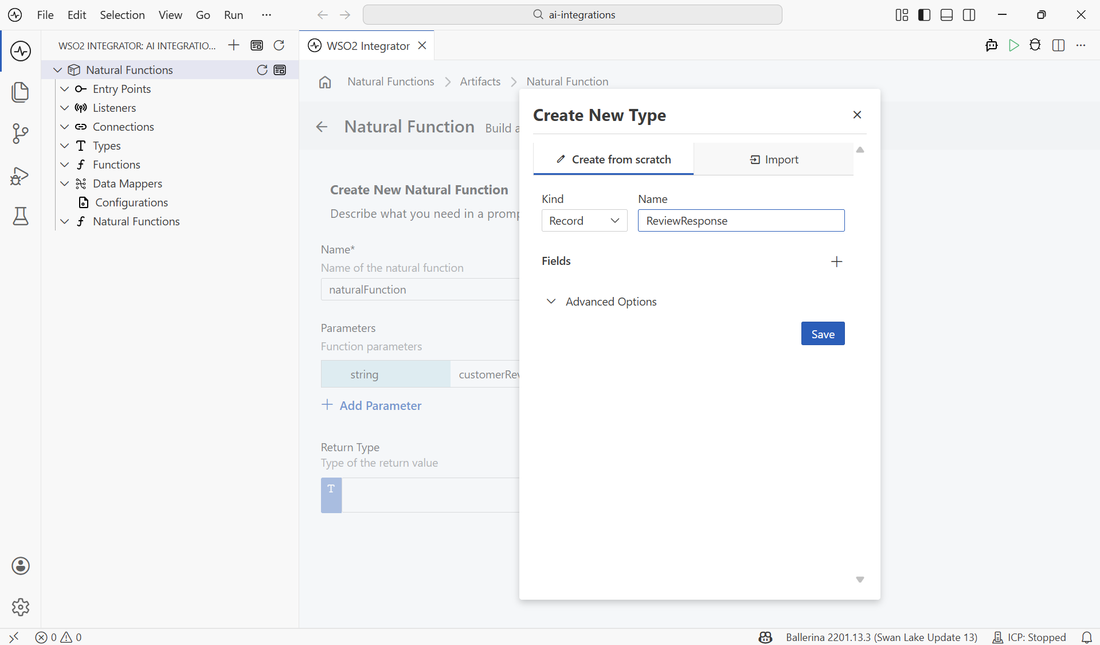Collapse the Natural Functions project root

pyautogui.click(x=57, y=70)
